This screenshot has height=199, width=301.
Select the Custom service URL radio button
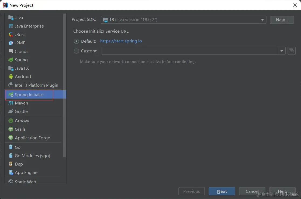tap(77, 51)
